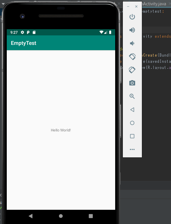Tap the phone's on-screen Recents square button
Viewport: 171px width, 224px height.
click(91, 216)
